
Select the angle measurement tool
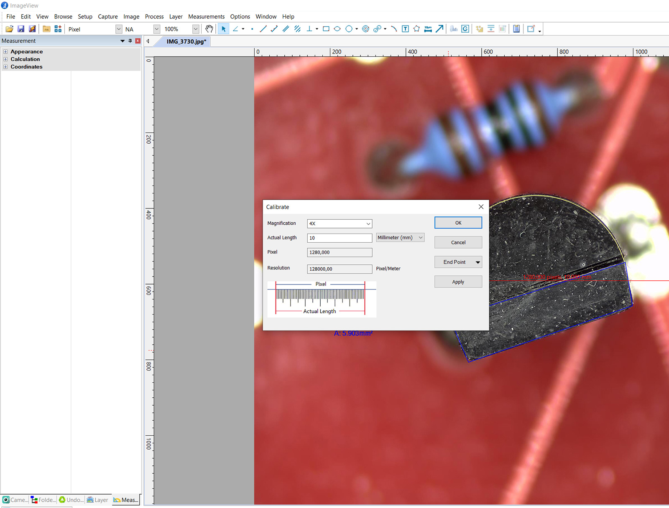tap(235, 29)
